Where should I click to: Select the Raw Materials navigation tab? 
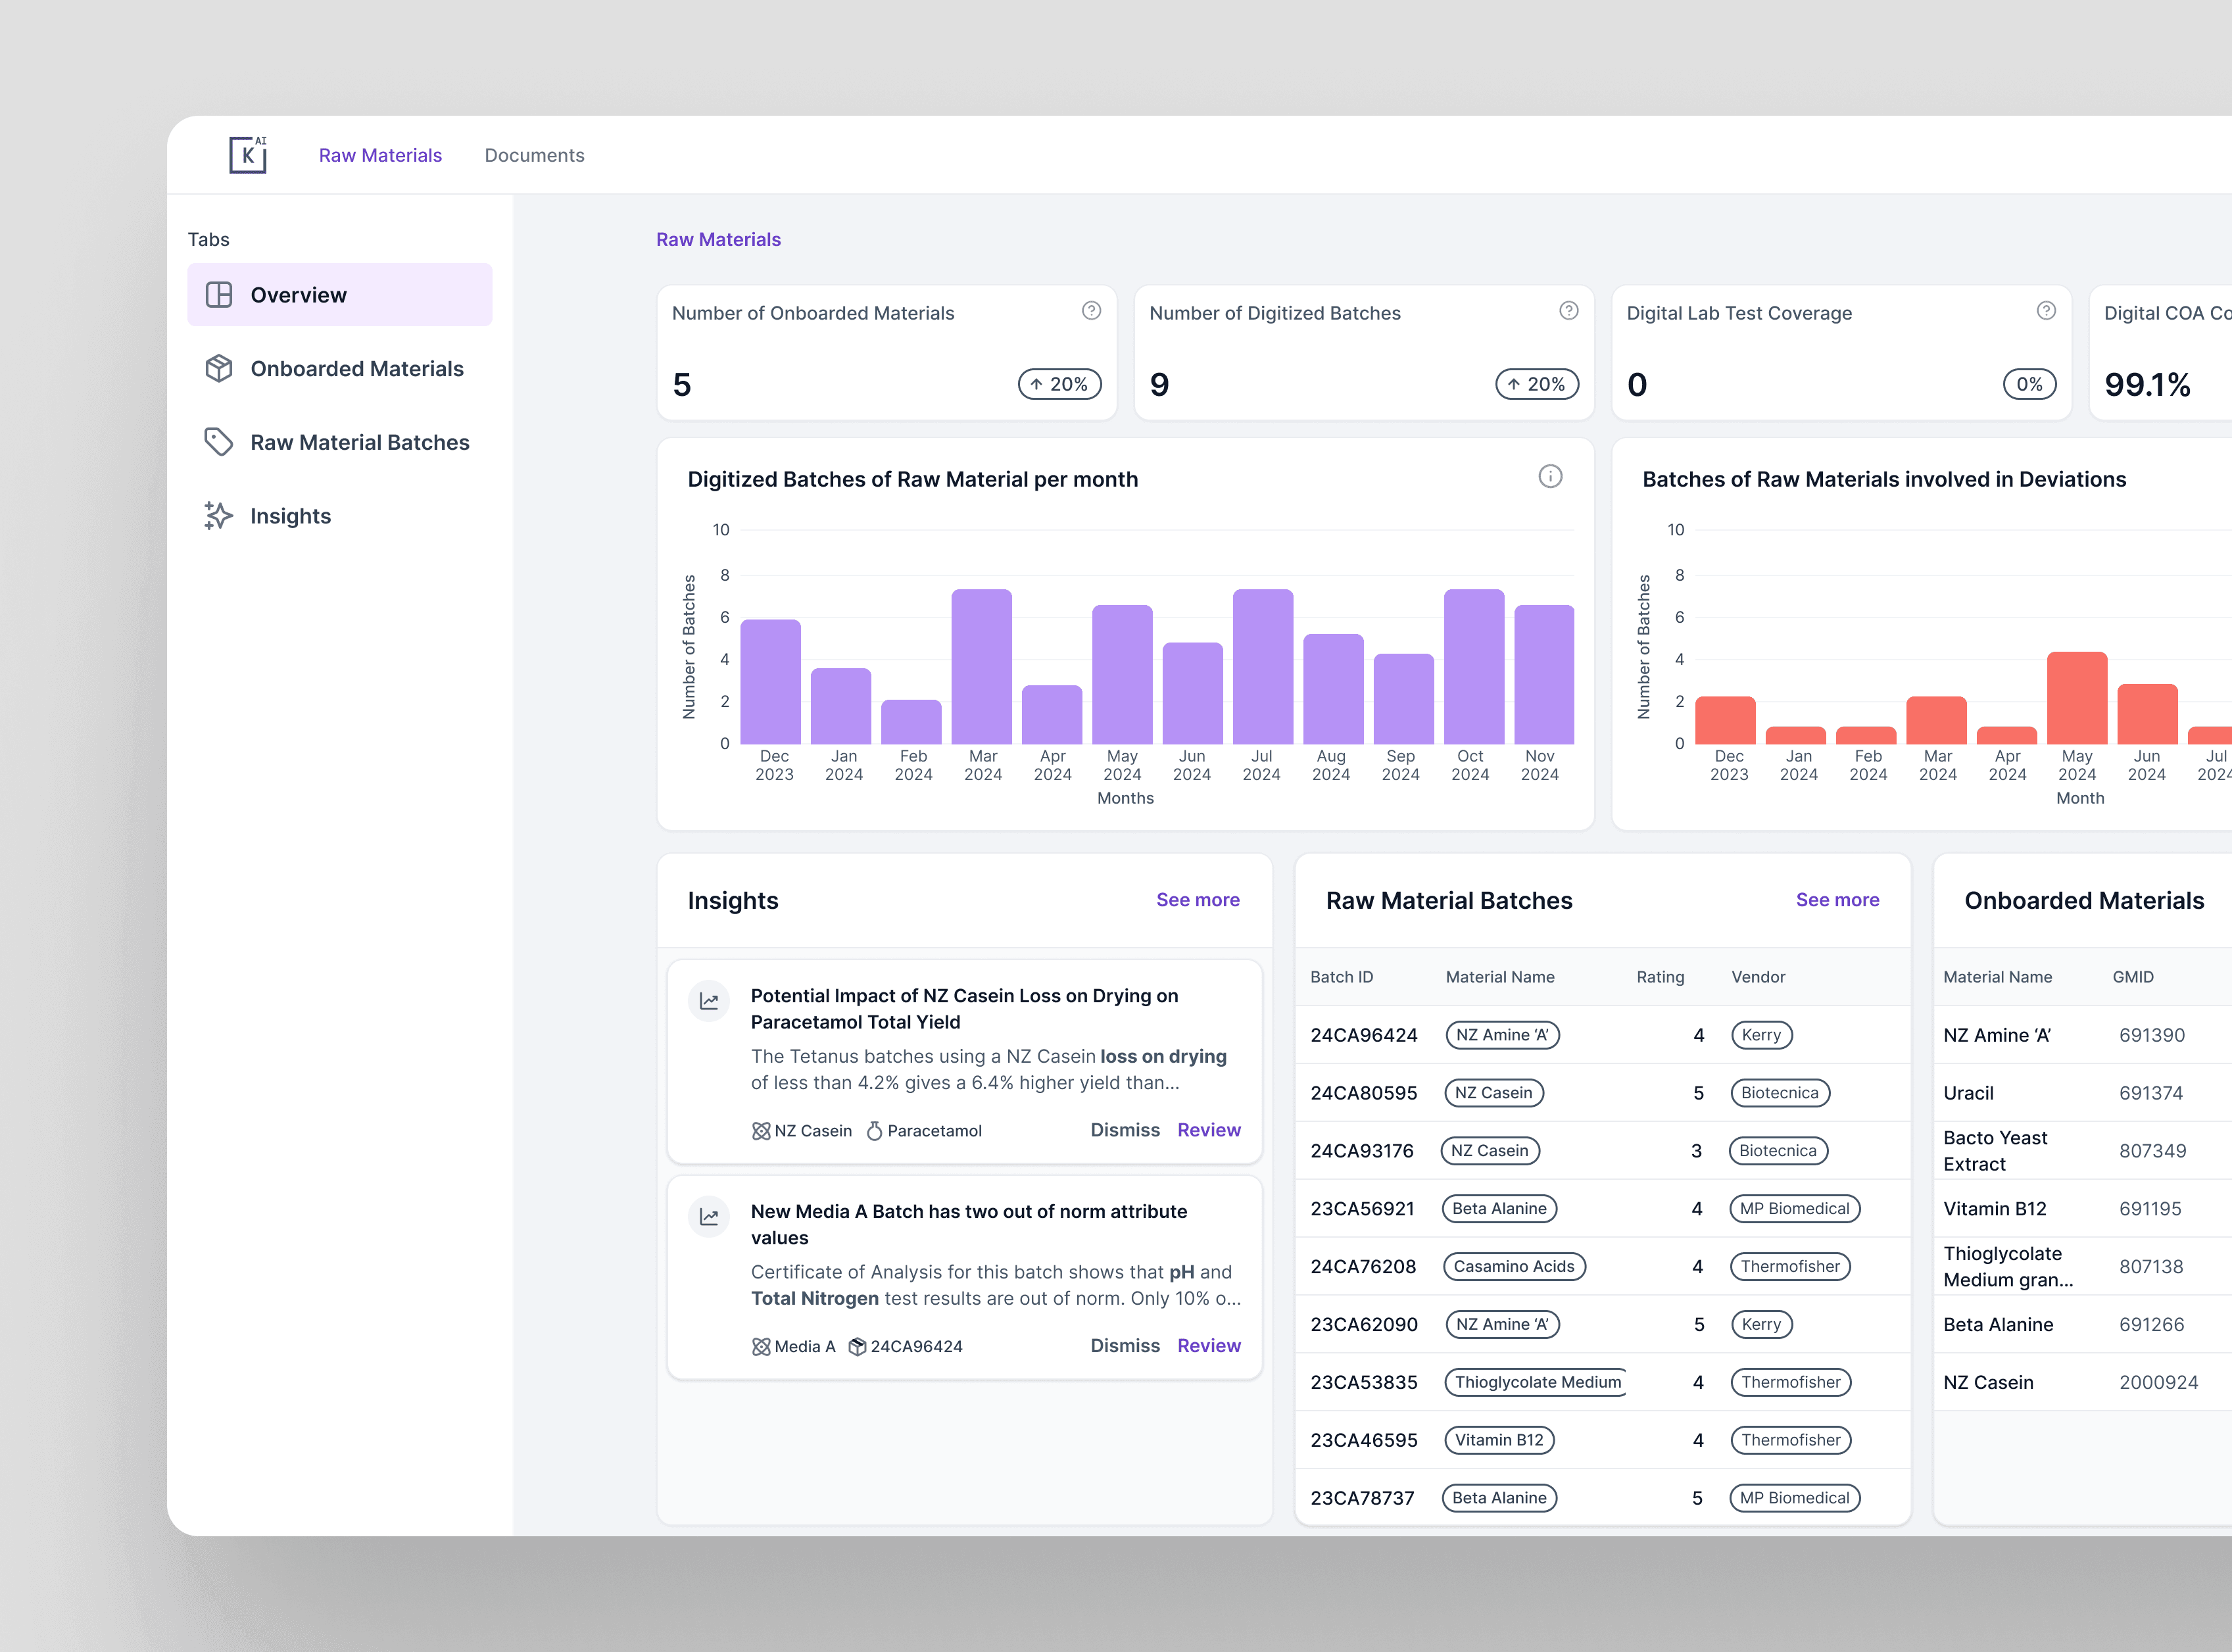point(380,155)
